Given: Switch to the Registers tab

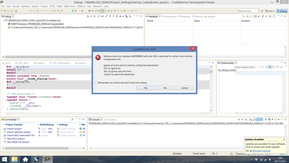Looking at the screenshot, I should click(184, 17).
